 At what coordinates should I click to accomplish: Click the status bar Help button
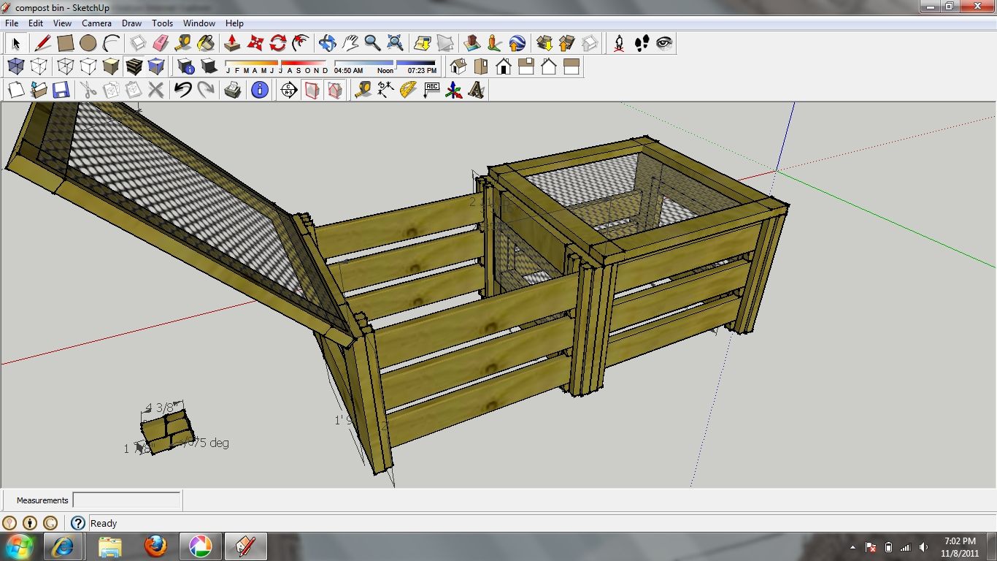click(77, 523)
